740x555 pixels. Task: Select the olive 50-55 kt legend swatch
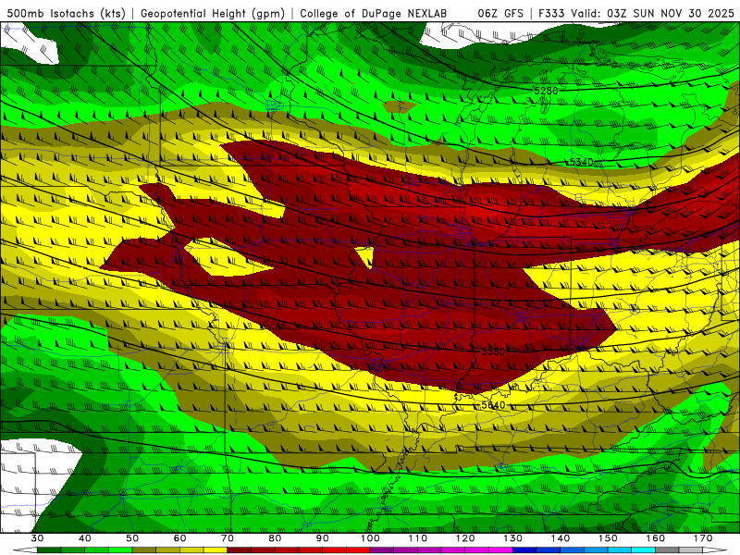pyautogui.click(x=144, y=550)
